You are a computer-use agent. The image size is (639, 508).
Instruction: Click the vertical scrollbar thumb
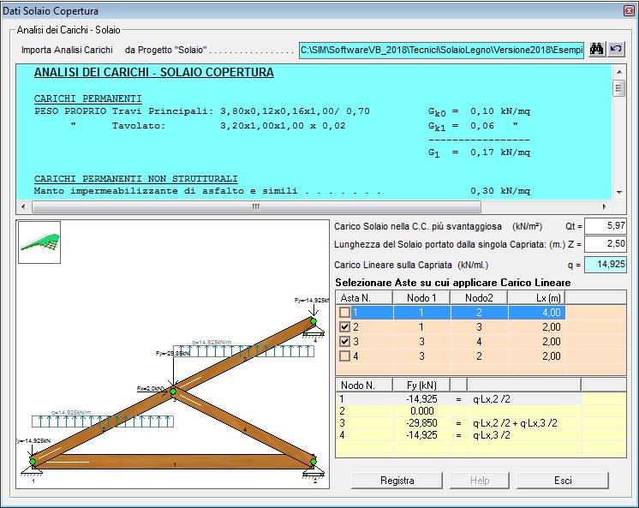[x=619, y=88]
